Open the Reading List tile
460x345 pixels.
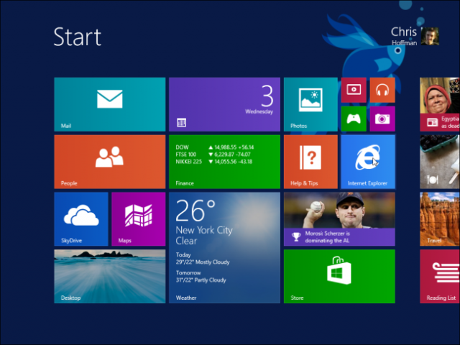[x=440, y=277]
